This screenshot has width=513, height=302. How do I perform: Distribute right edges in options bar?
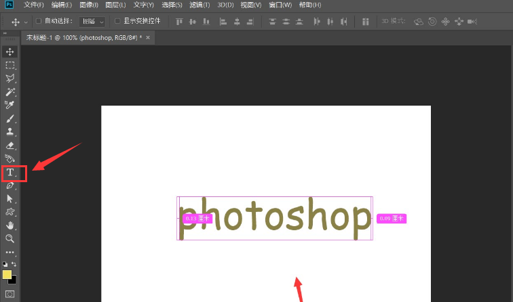pyautogui.click(x=343, y=22)
